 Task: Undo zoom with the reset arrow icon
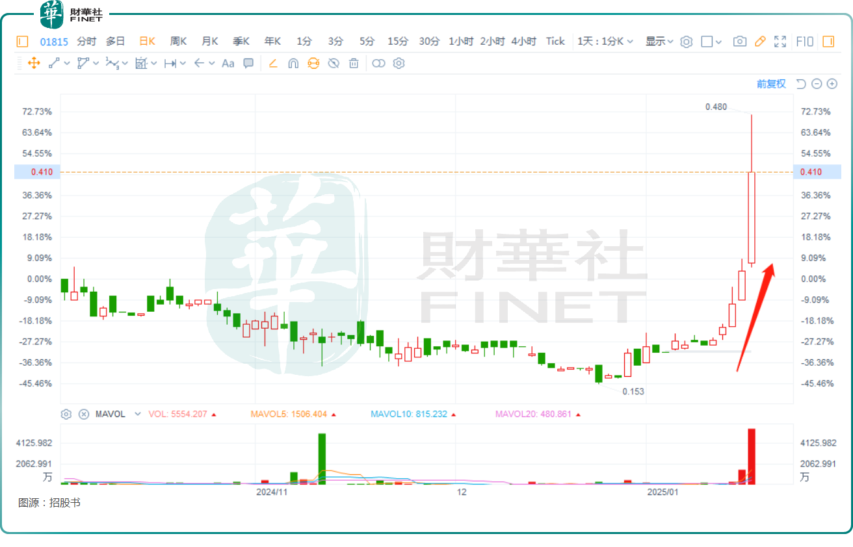(801, 84)
